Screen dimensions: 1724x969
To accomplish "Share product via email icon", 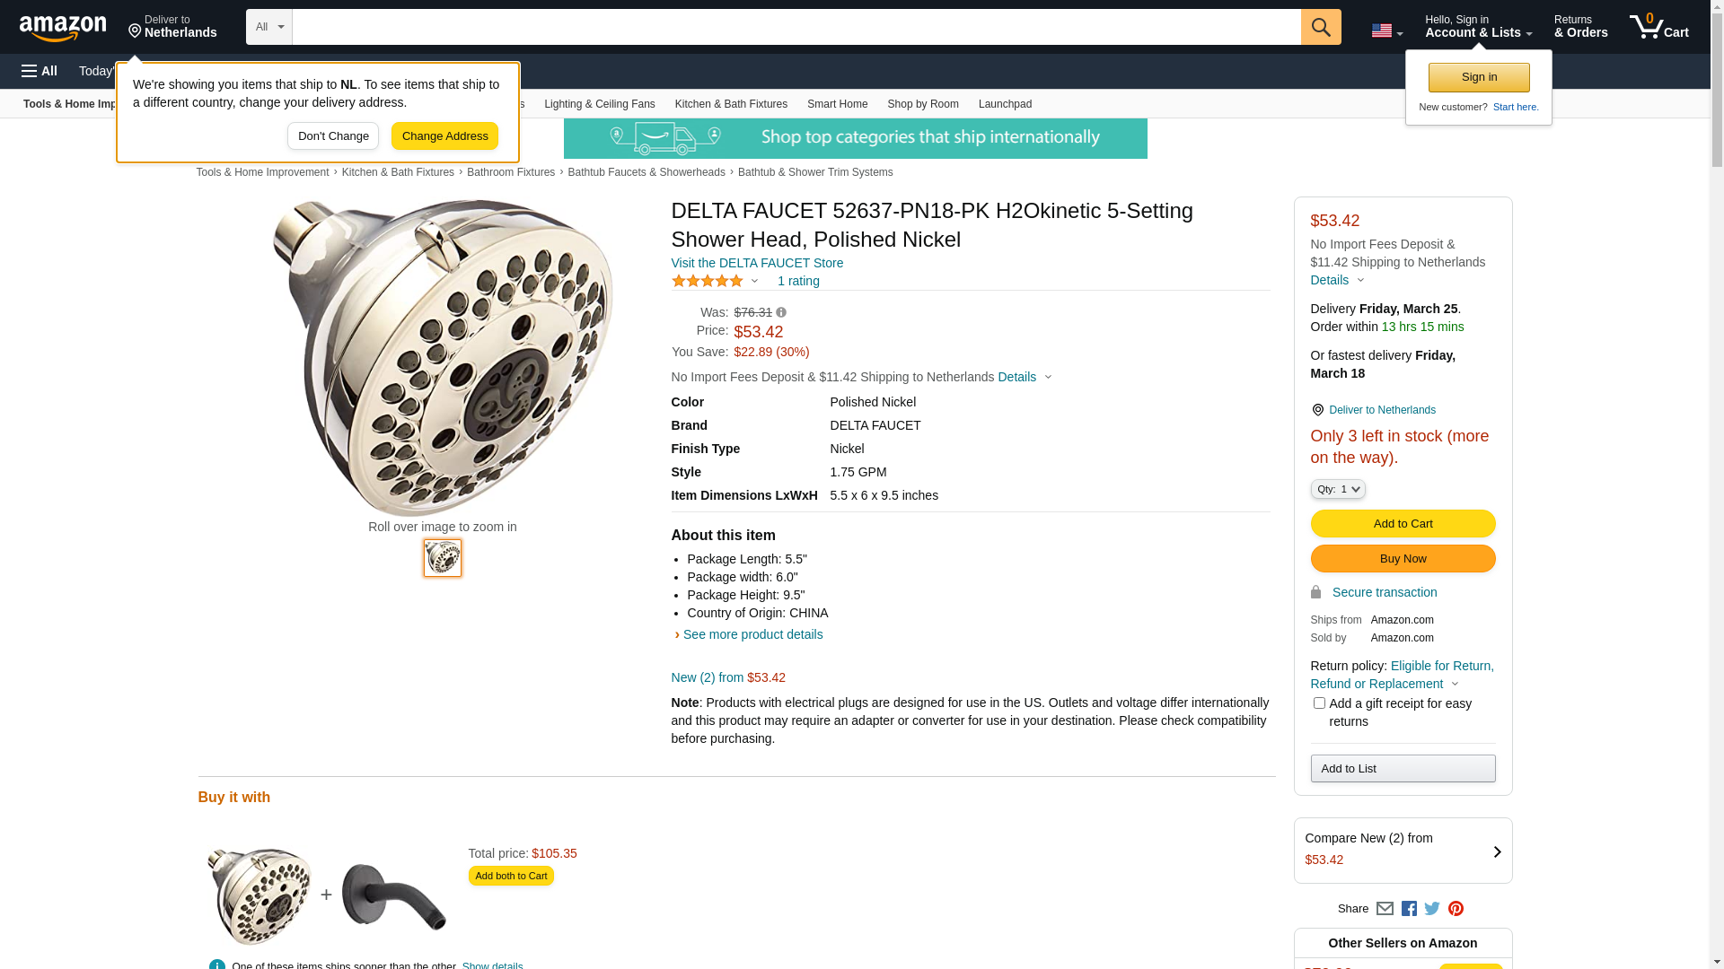I will click(x=1385, y=909).
